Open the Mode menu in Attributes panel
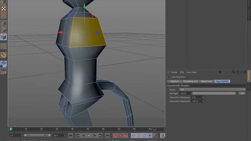The width and height of the screenshot is (251, 141). point(174,72)
